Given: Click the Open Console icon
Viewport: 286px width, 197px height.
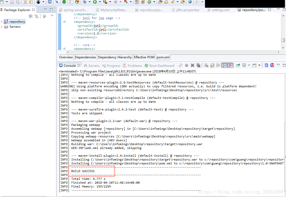Looking at the screenshot, I should coord(254,65).
